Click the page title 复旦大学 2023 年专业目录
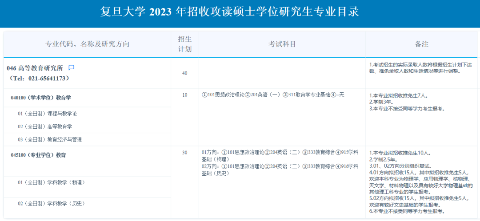This screenshot has width=480, height=221. pos(230,12)
